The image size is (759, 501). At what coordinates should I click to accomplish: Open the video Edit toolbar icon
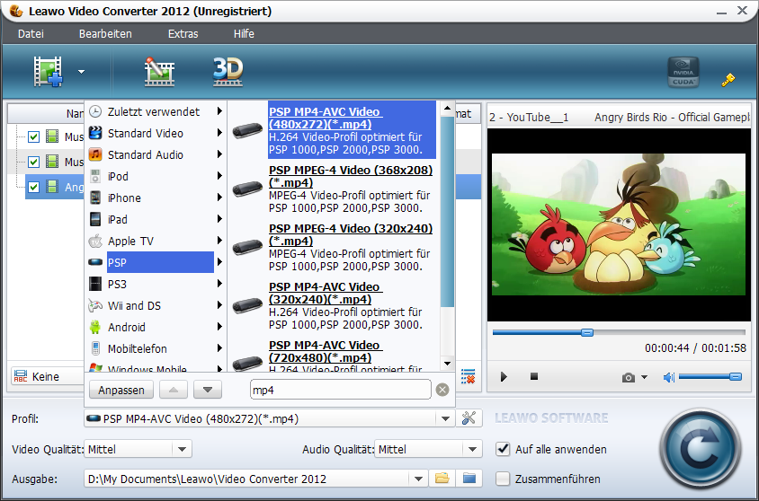pos(159,72)
